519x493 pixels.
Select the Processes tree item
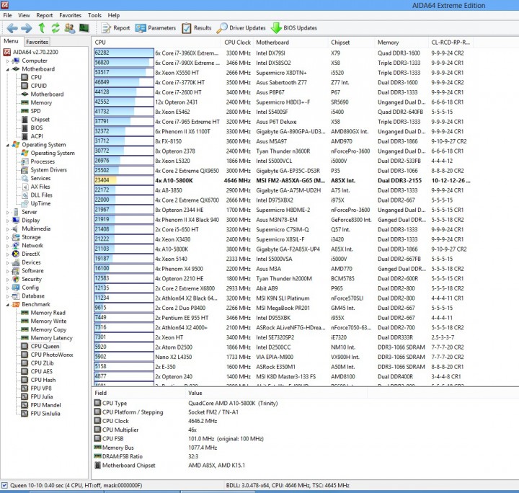pos(43,161)
